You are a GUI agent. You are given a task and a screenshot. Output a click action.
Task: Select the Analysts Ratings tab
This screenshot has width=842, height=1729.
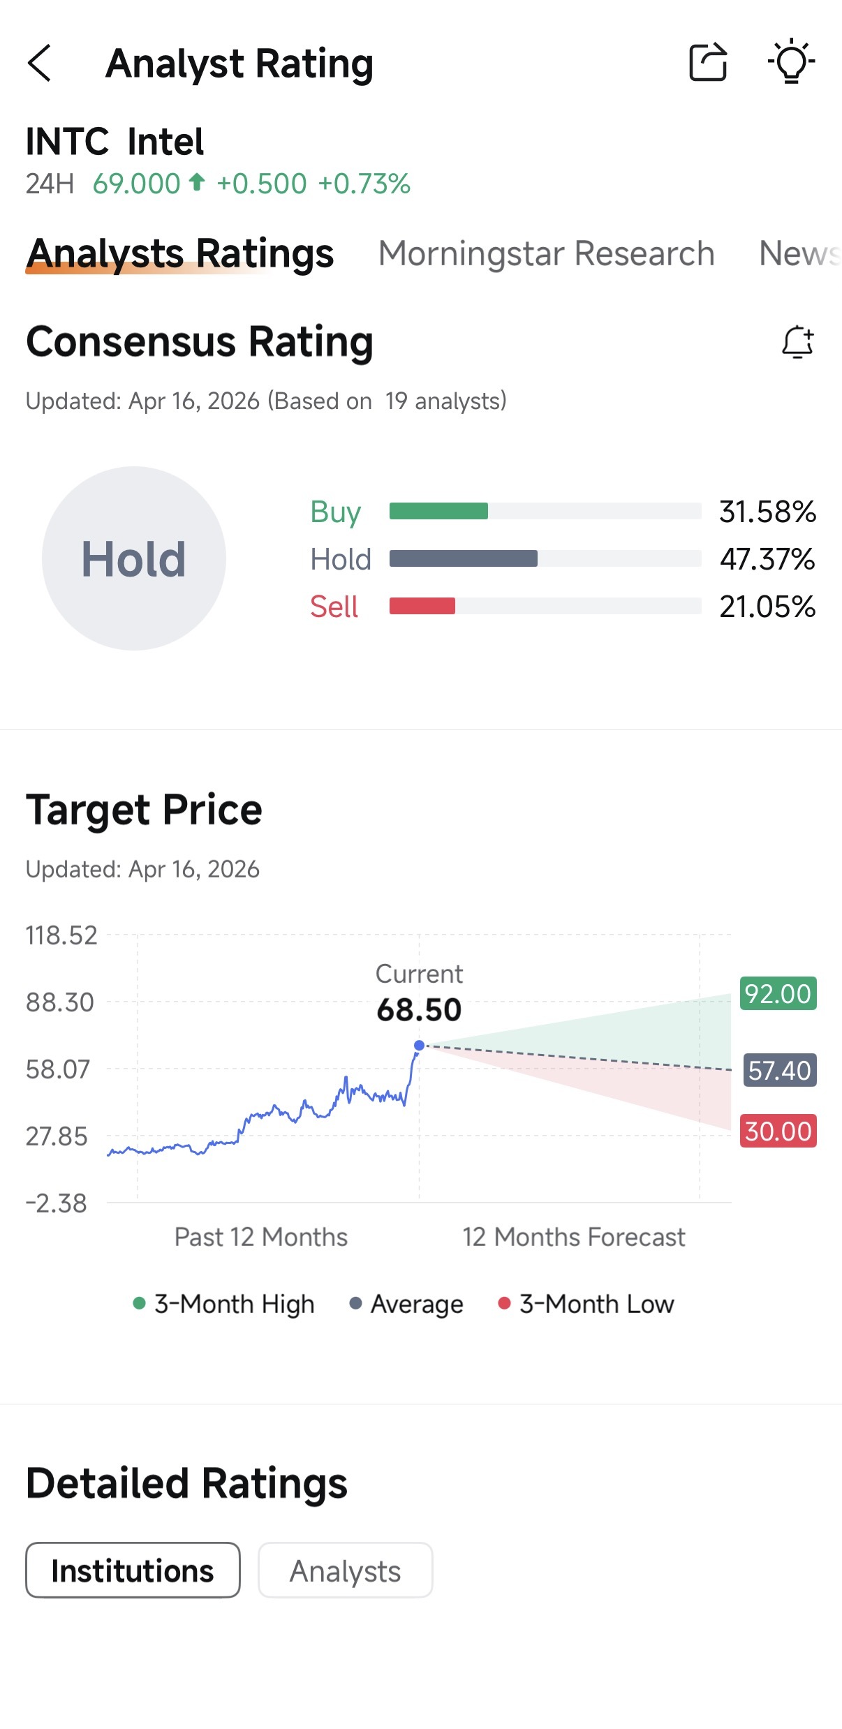tap(180, 253)
